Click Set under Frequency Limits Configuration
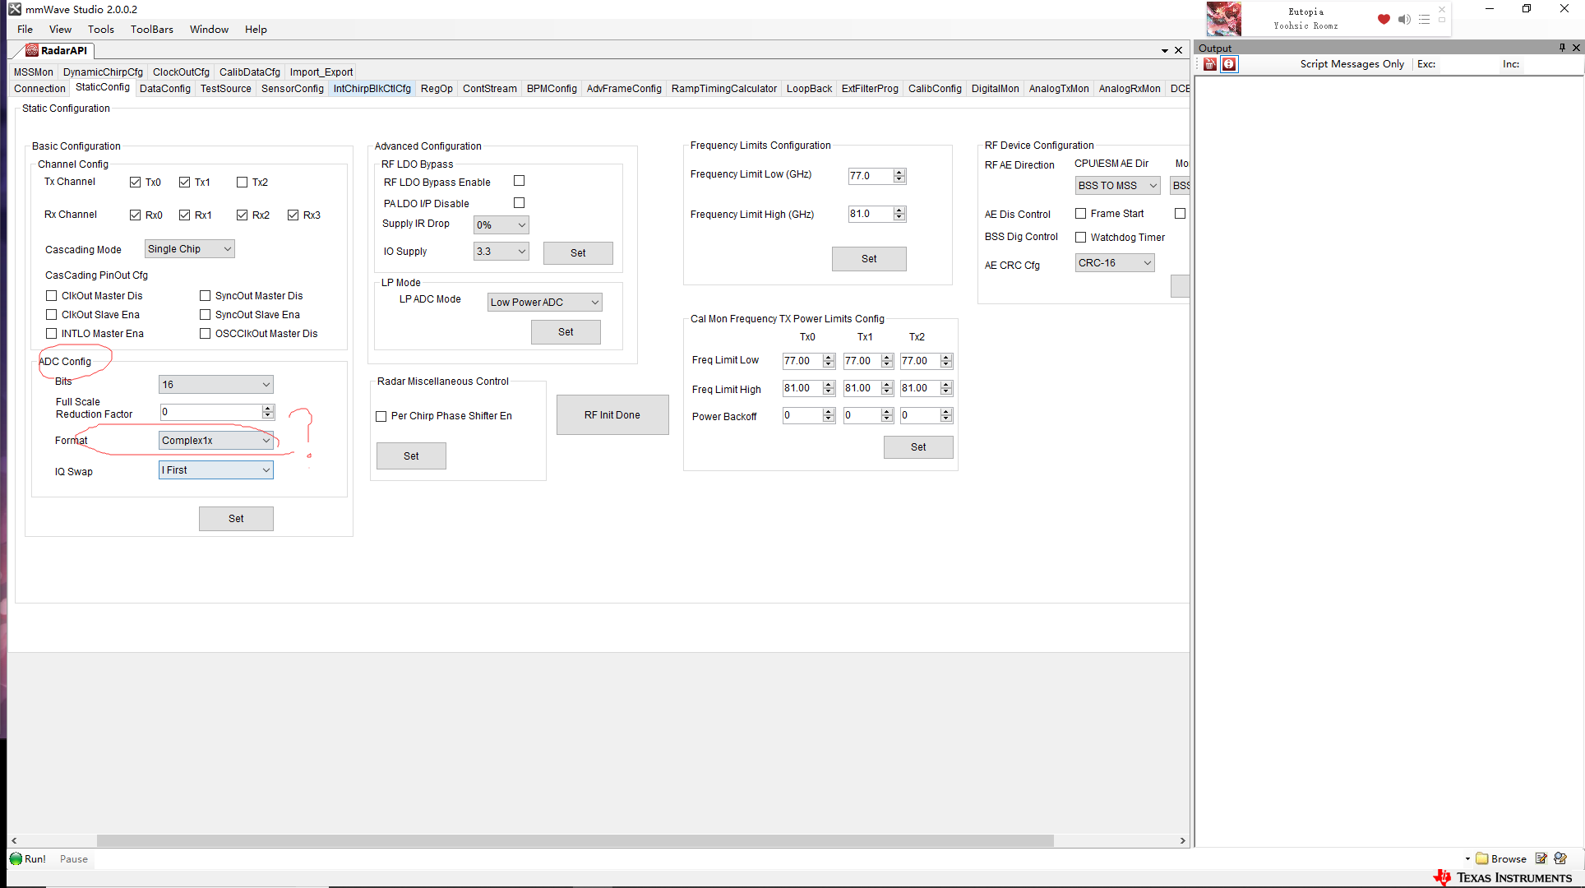The image size is (1585, 888). pos(869,259)
